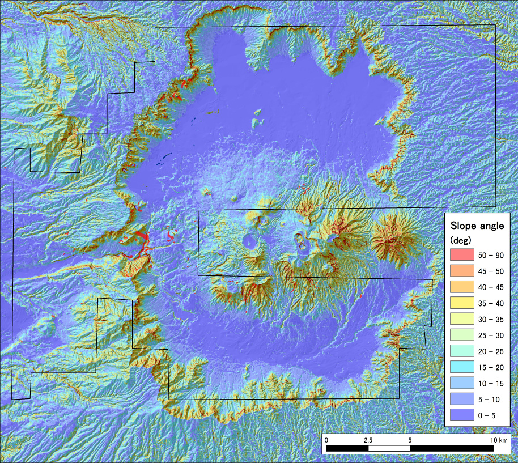
Task: Click the '0' scale bar label
Action: (x=326, y=440)
